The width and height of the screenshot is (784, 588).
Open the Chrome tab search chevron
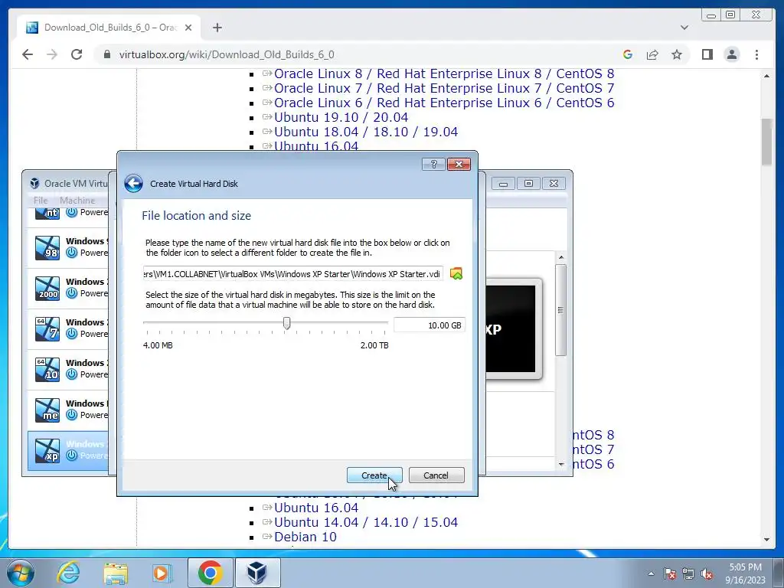point(684,28)
